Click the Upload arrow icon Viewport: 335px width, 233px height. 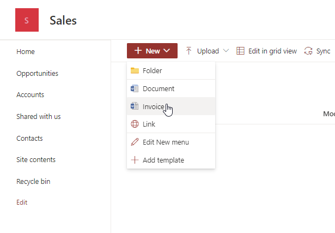189,51
